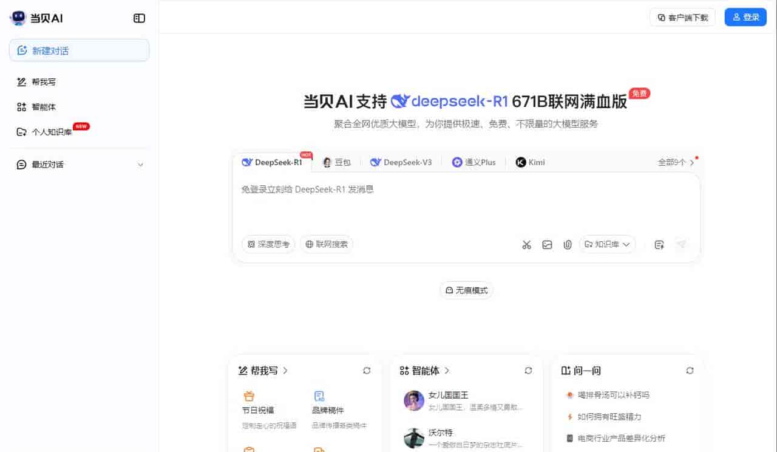Image resolution: width=777 pixels, height=452 pixels.
Task: Click the paperclip attachment icon
Action: pyautogui.click(x=568, y=245)
